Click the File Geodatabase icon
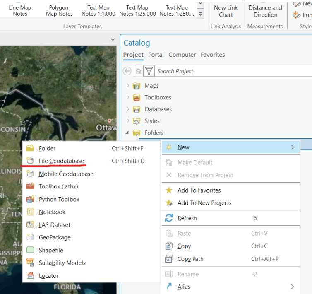Viewport: 312px width, 294px height. [30, 160]
